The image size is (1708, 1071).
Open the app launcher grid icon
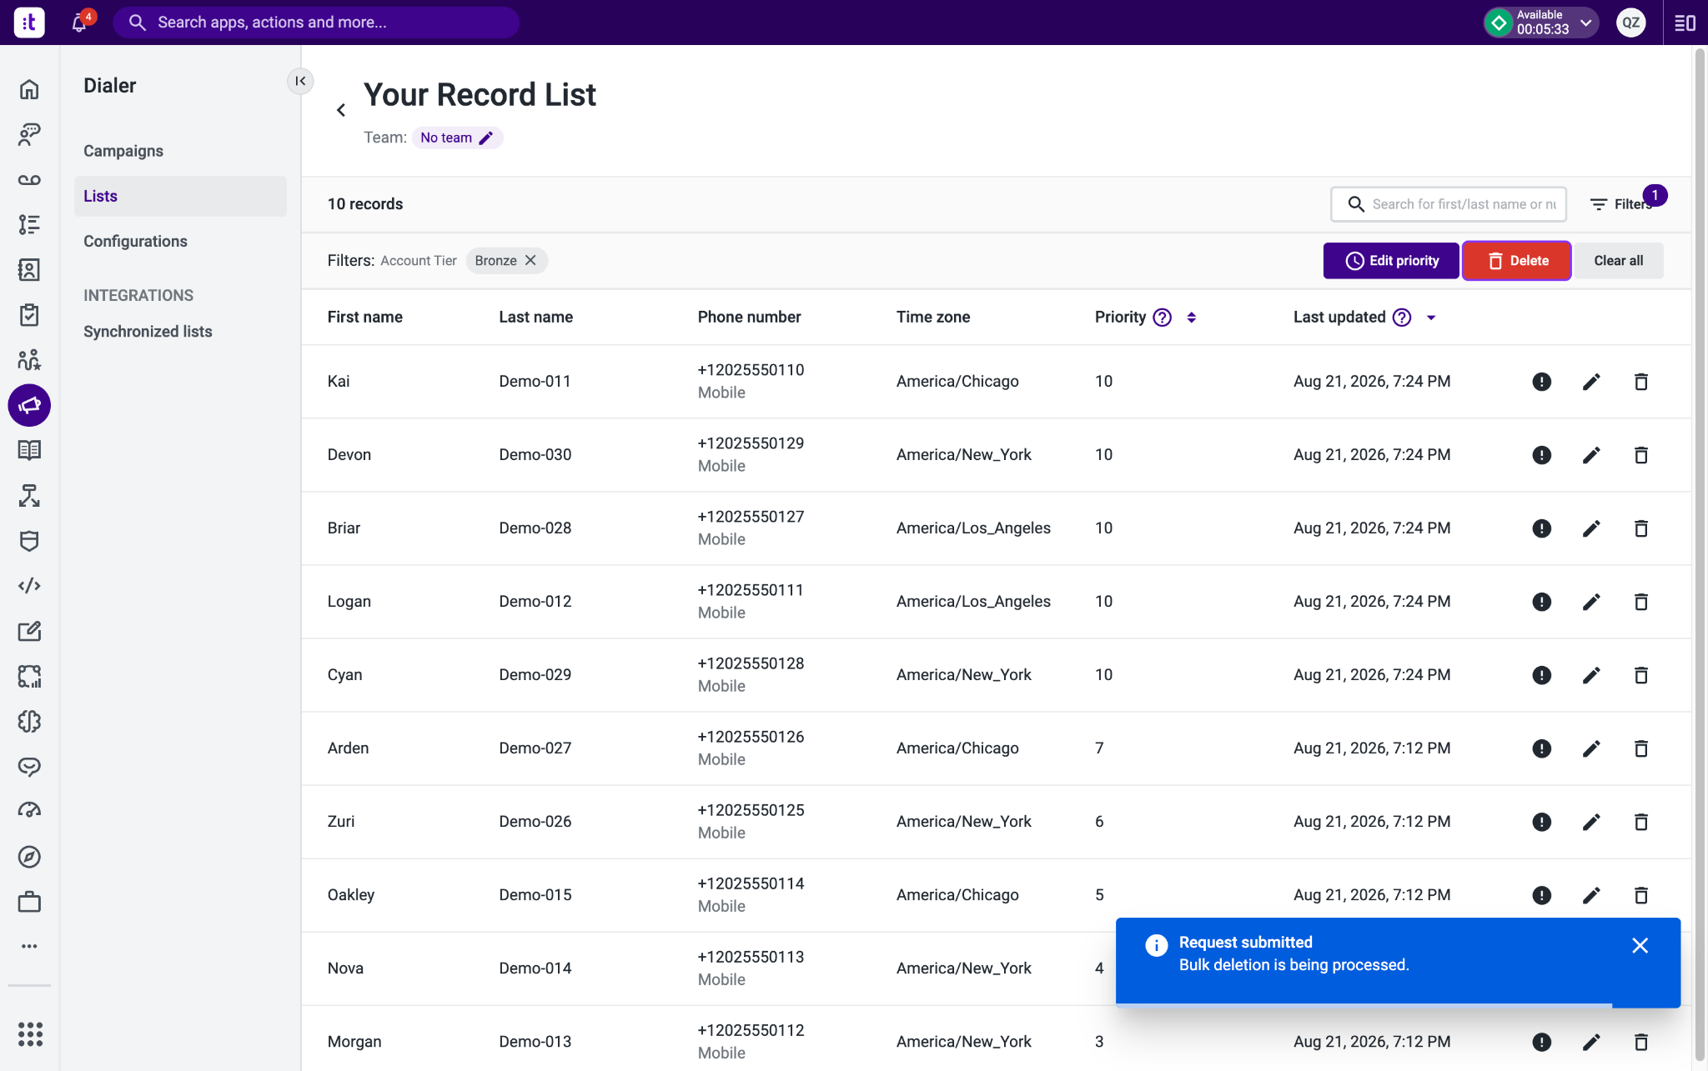point(30,1033)
